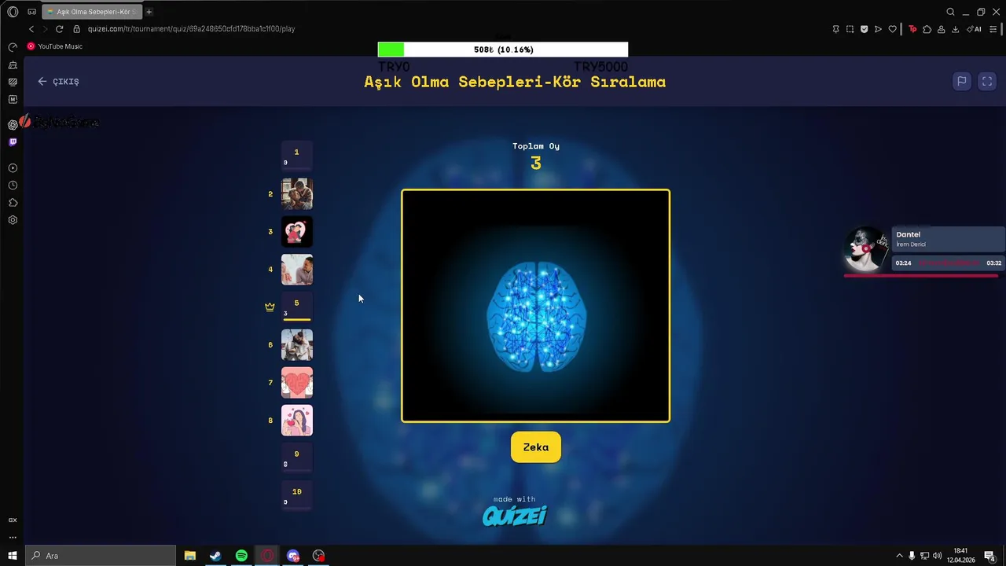Open the sidebar three-dots menu
The width and height of the screenshot is (1006, 566).
[13, 538]
